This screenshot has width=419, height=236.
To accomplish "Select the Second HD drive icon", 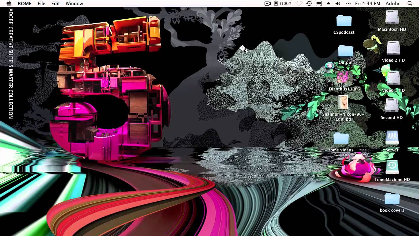I will pos(392,106).
